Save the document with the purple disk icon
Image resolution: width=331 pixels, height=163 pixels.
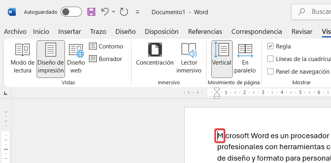(x=91, y=12)
